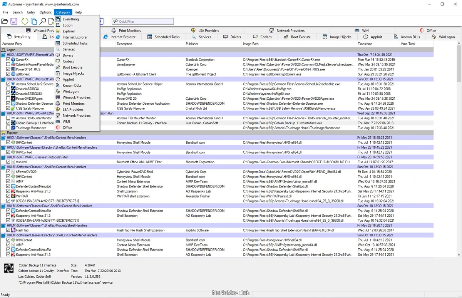
Task: Uncheck the qBittorrent autorun entry
Action: [x=8, y=74]
